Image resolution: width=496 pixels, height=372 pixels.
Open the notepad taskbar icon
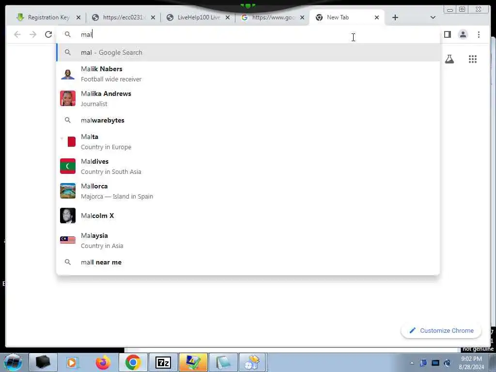click(223, 362)
